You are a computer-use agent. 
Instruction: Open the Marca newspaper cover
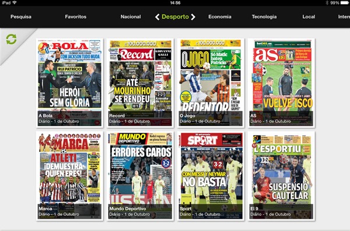coord(69,176)
